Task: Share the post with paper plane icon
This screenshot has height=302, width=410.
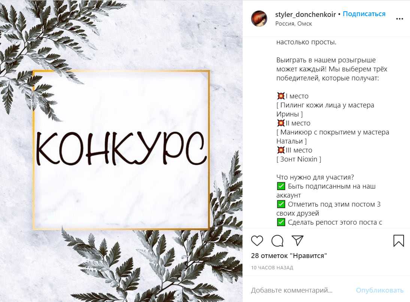Action: (x=297, y=240)
